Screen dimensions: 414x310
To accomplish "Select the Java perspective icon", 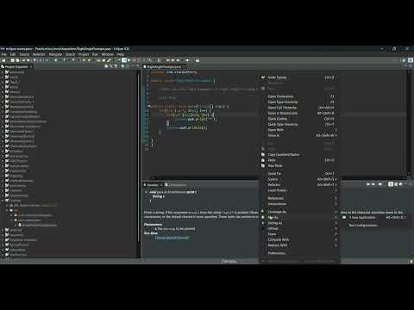I will tap(411, 60).
